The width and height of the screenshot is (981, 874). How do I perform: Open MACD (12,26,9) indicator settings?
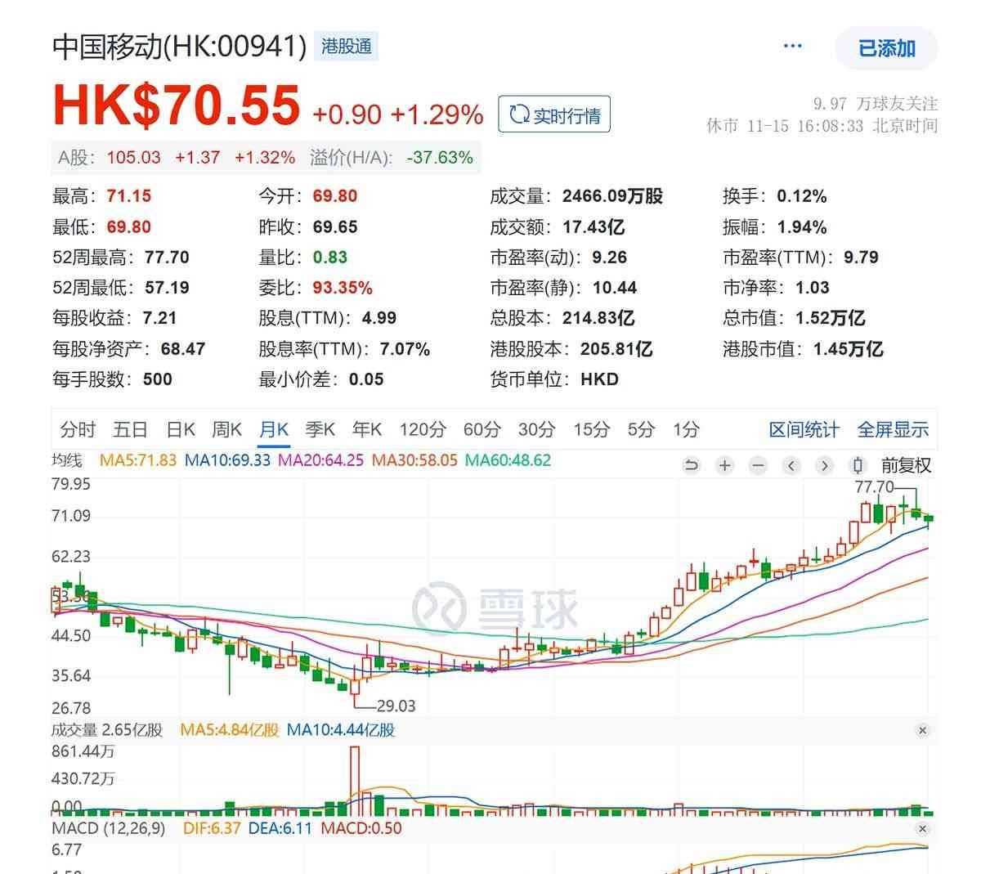tap(108, 828)
